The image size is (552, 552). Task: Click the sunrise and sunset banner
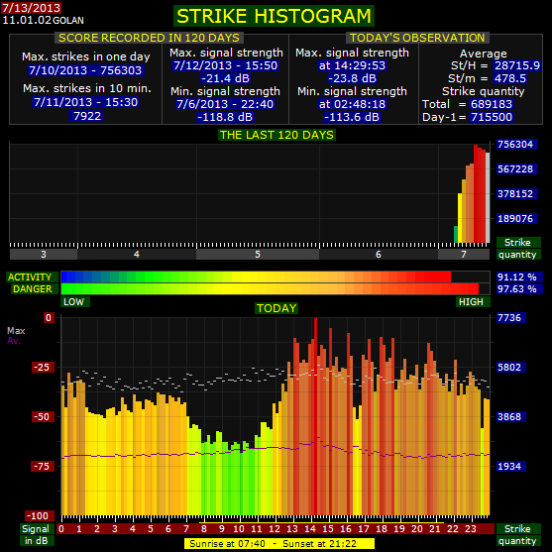(x=279, y=543)
